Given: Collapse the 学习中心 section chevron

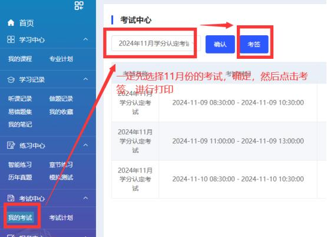Looking at the screenshot, I should coord(85,39).
